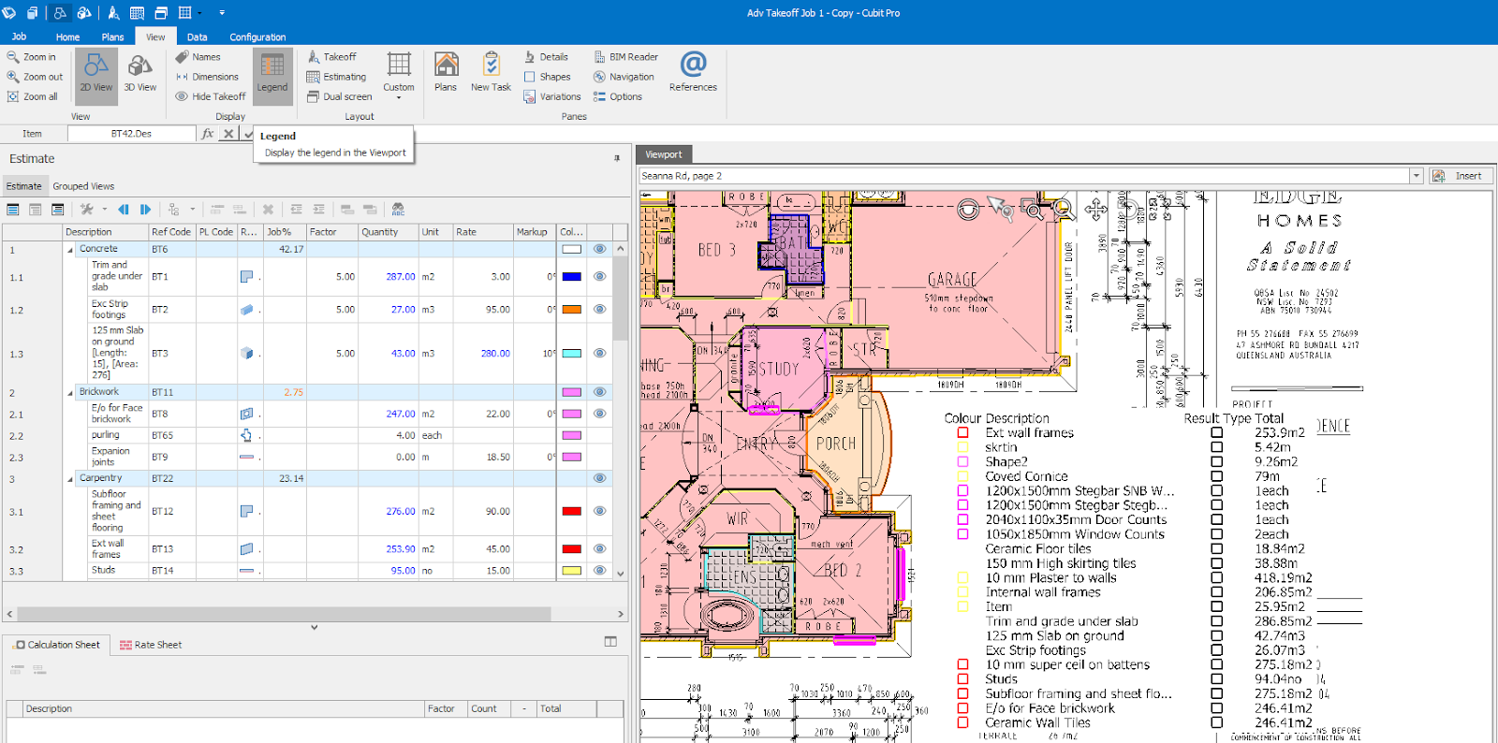Click the blue colour swatch for Trim and grade
Viewport: 1498px width, 743px height.
571,277
